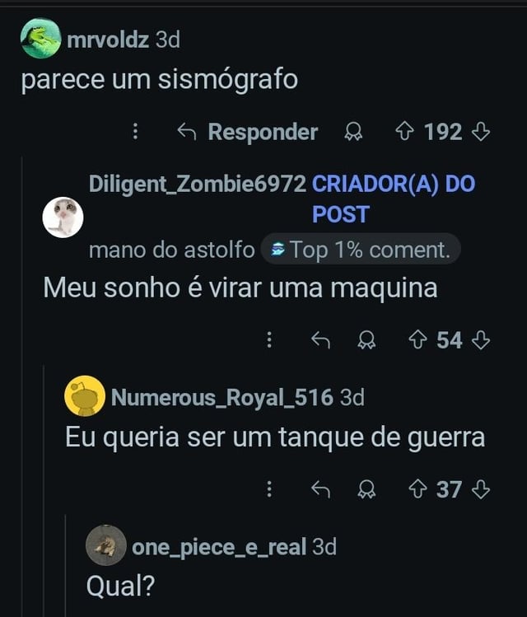
Task: Open the mrvoldz username link
Action: click(108, 38)
